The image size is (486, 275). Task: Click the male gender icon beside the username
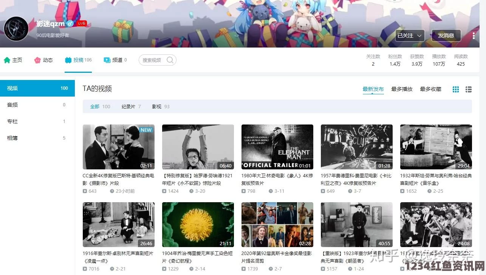pos(70,24)
